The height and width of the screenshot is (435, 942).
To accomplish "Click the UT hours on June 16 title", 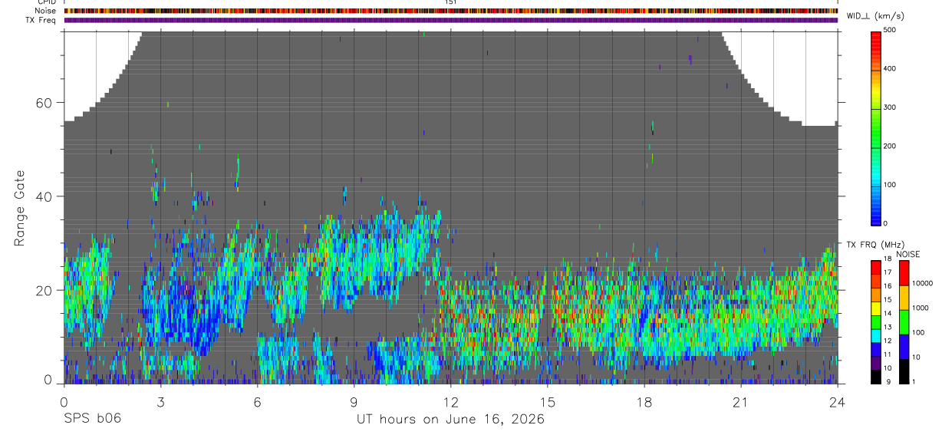I will [x=451, y=420].
